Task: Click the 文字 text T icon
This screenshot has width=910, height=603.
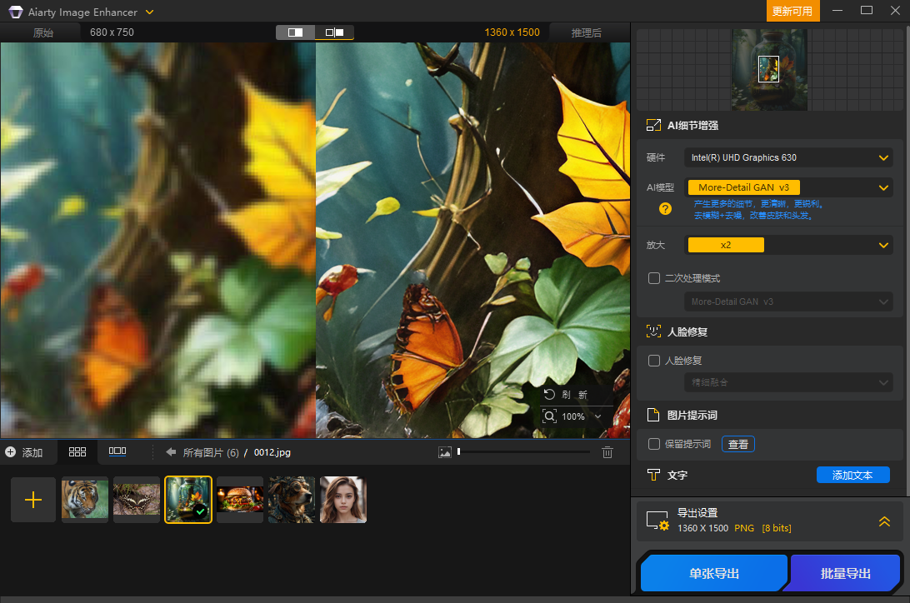Action: click(653, 475)
